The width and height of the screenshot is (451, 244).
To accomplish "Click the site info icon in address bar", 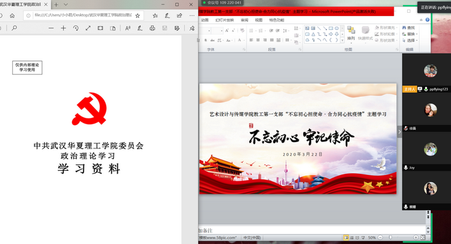I will tap(28, 15).
